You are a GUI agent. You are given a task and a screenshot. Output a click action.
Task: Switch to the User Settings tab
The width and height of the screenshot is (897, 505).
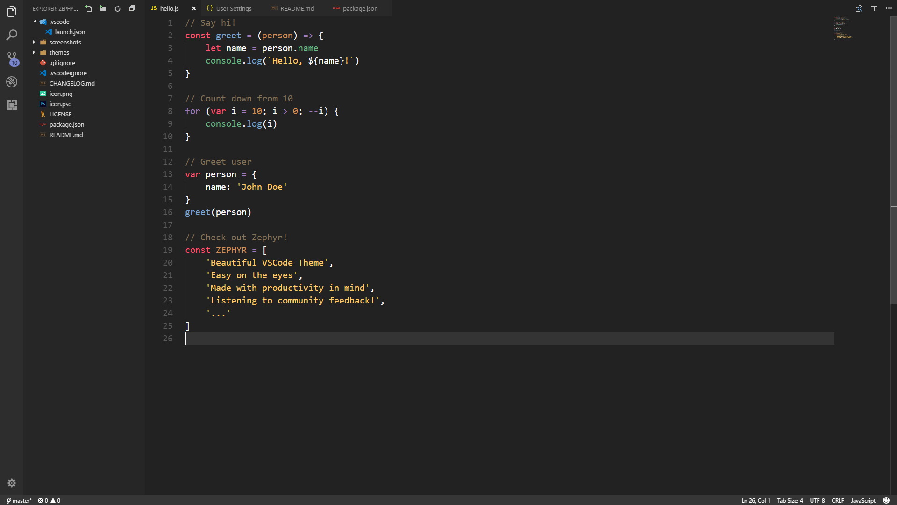pyautogui.click(x=233, y=8)
